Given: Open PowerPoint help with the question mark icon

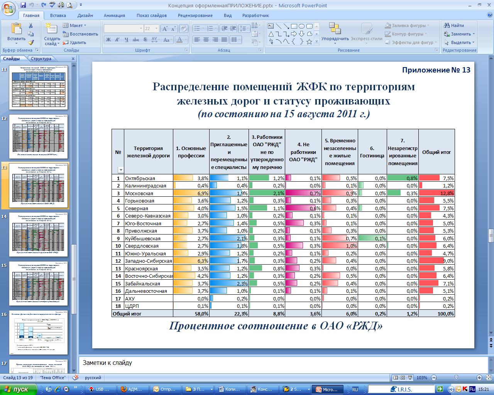Looking at the screenshot, I should pyautogui.click(x=490, y=15).
